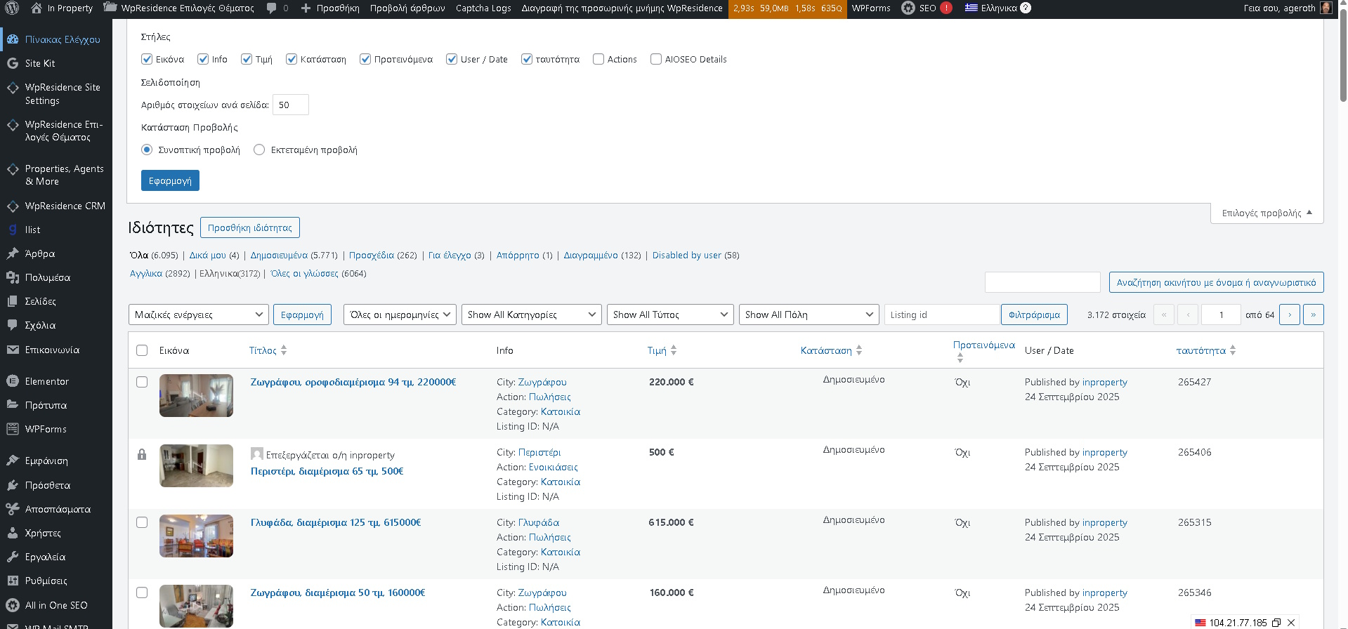Enable the Actions column checkbox
This screenshot has width=1348, height=629.
tap(598, 60)
